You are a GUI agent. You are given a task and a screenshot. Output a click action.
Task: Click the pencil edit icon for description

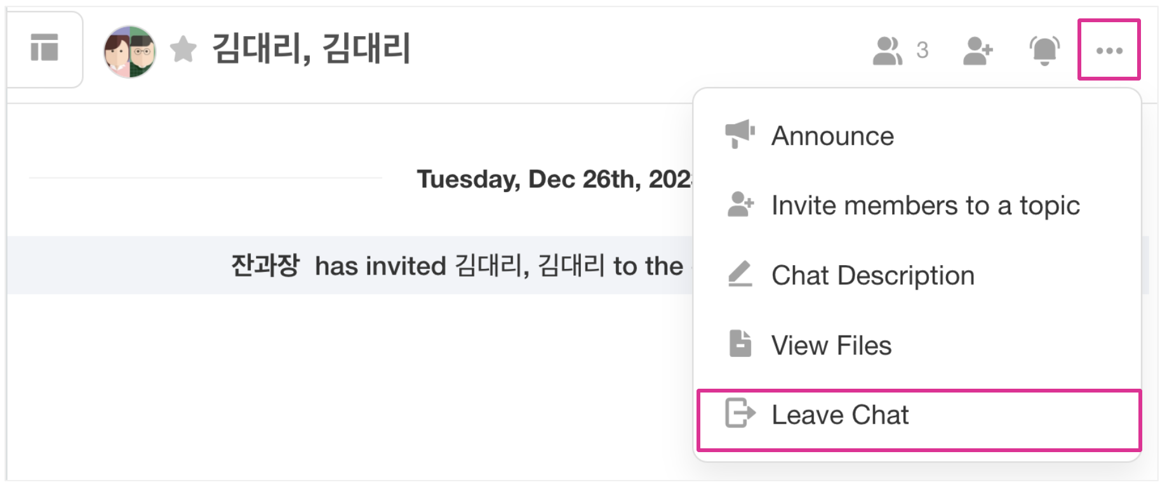tap(740, 274)
